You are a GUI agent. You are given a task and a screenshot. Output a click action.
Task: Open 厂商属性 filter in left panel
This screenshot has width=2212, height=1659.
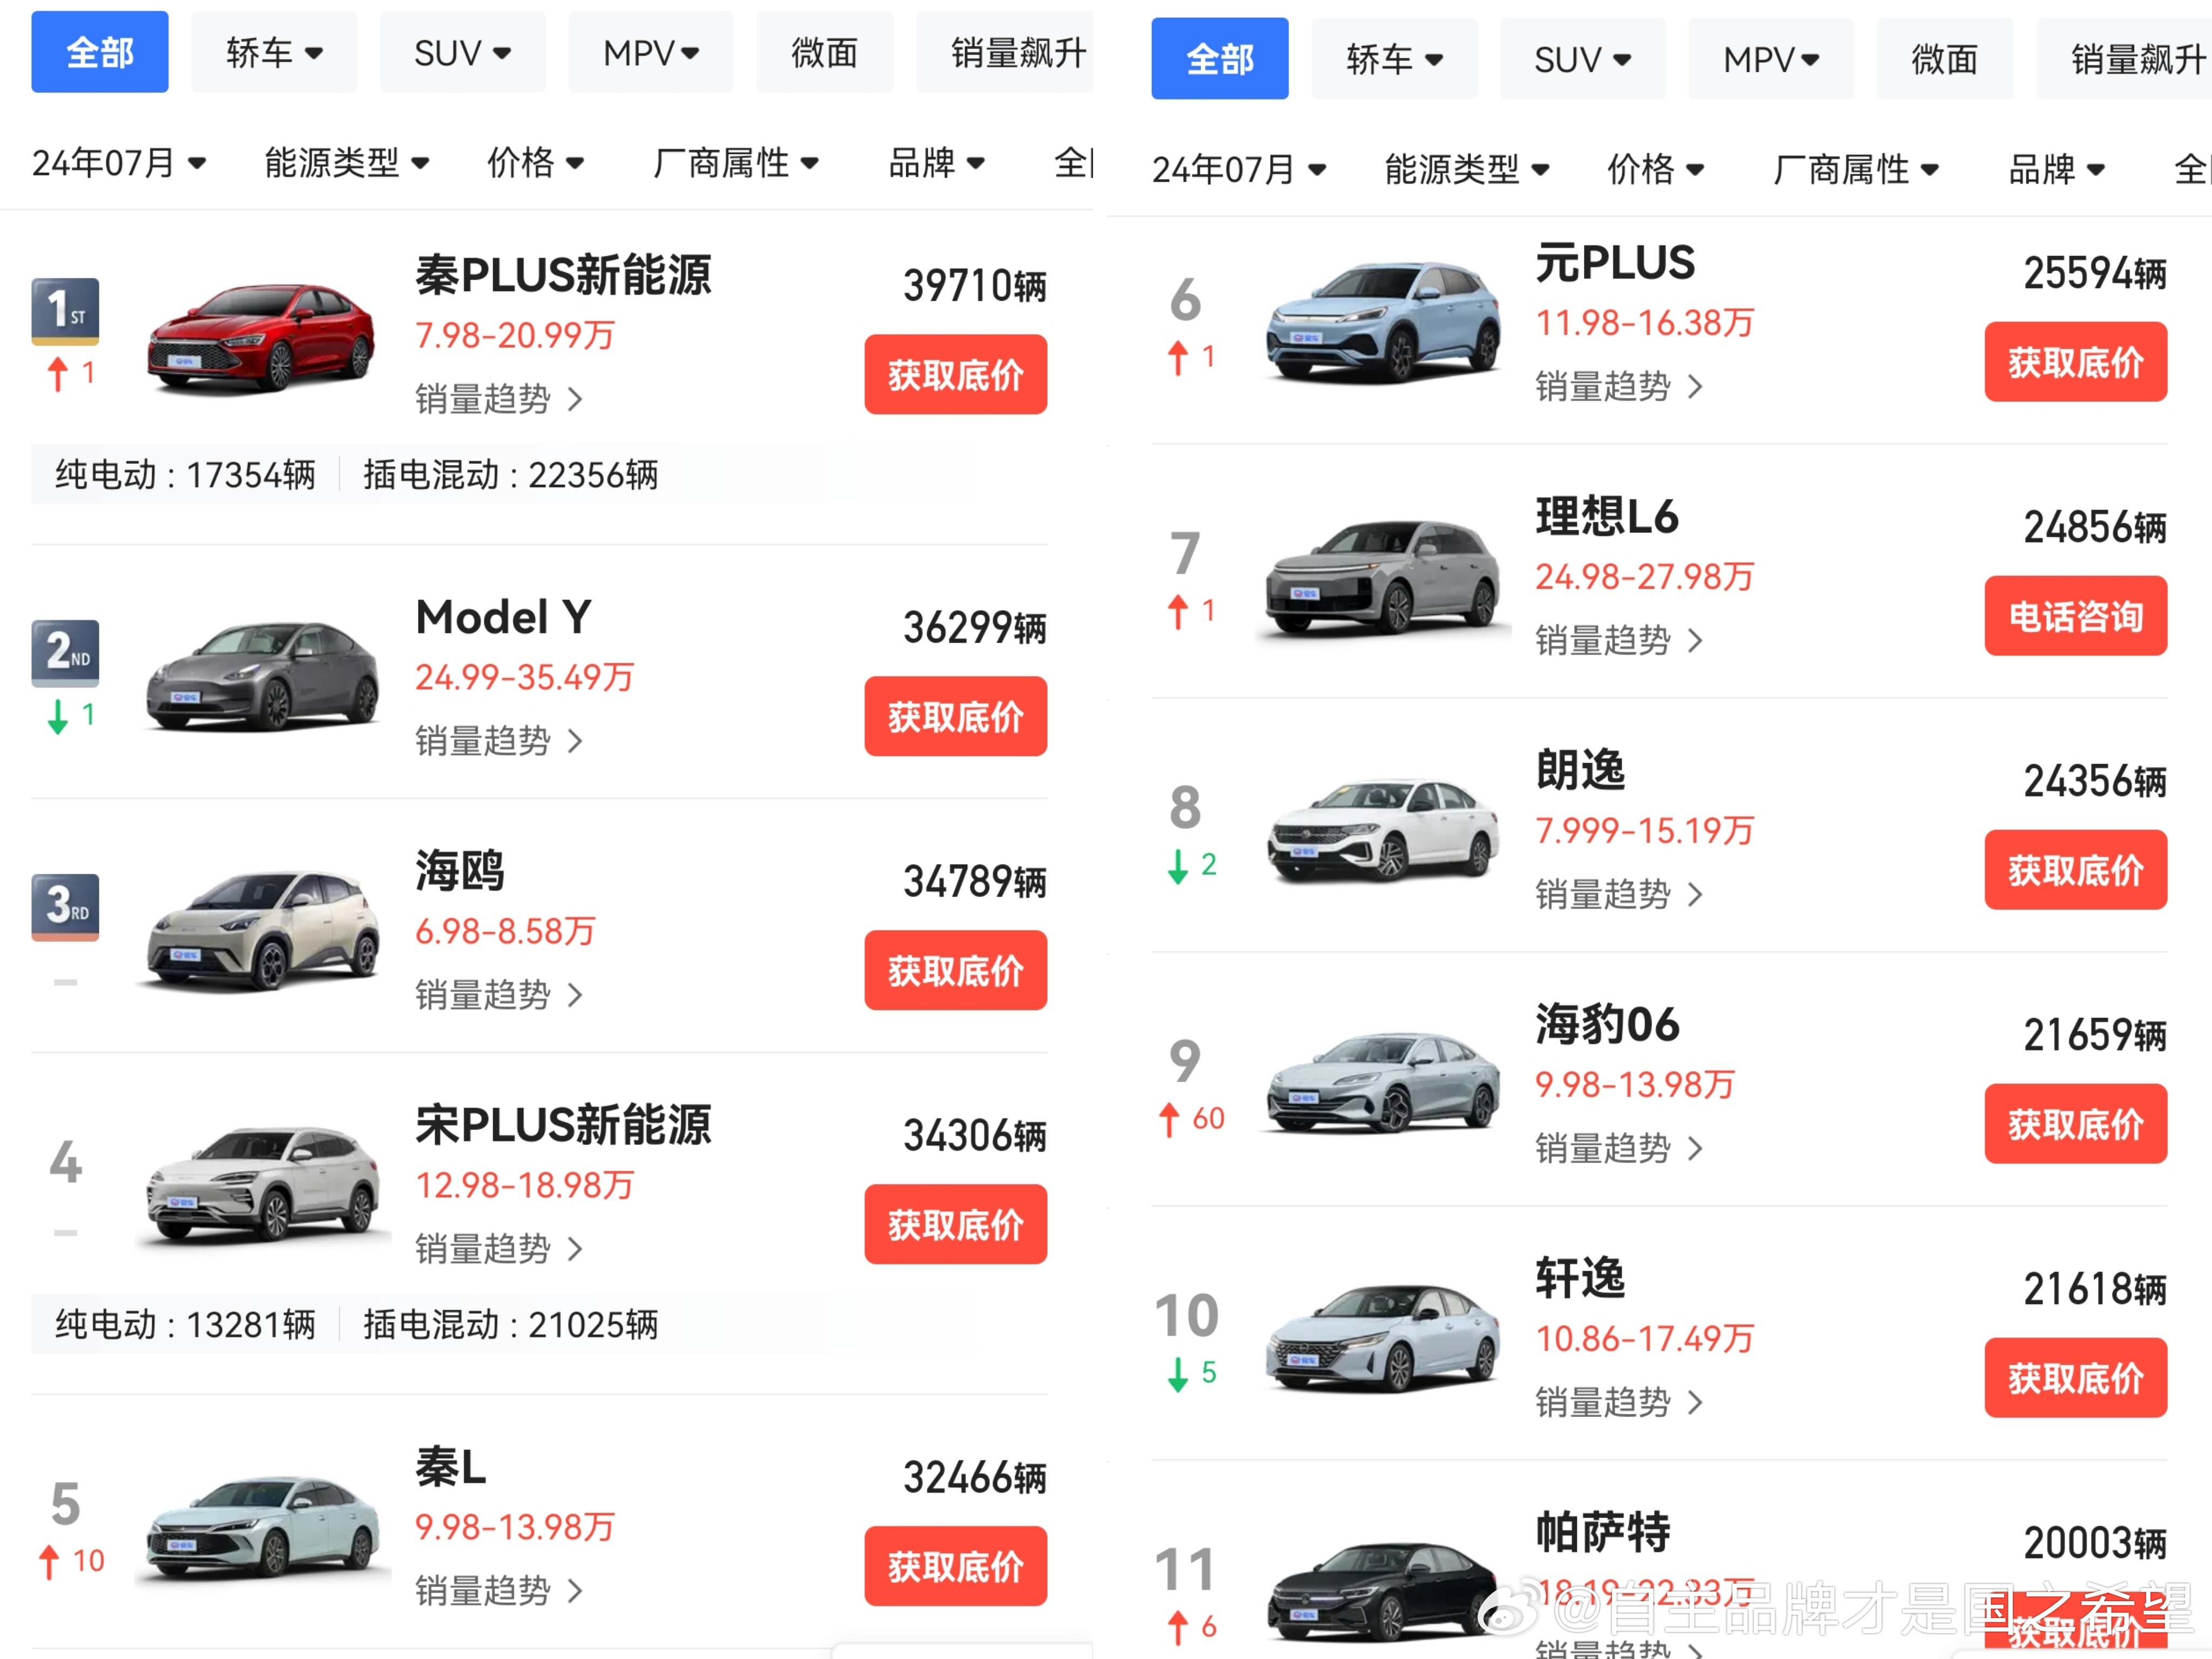735,162
